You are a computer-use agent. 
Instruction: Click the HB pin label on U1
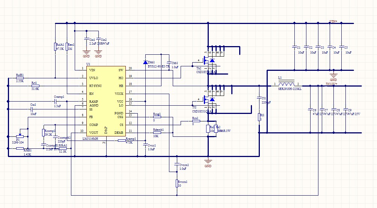[121, 86]
